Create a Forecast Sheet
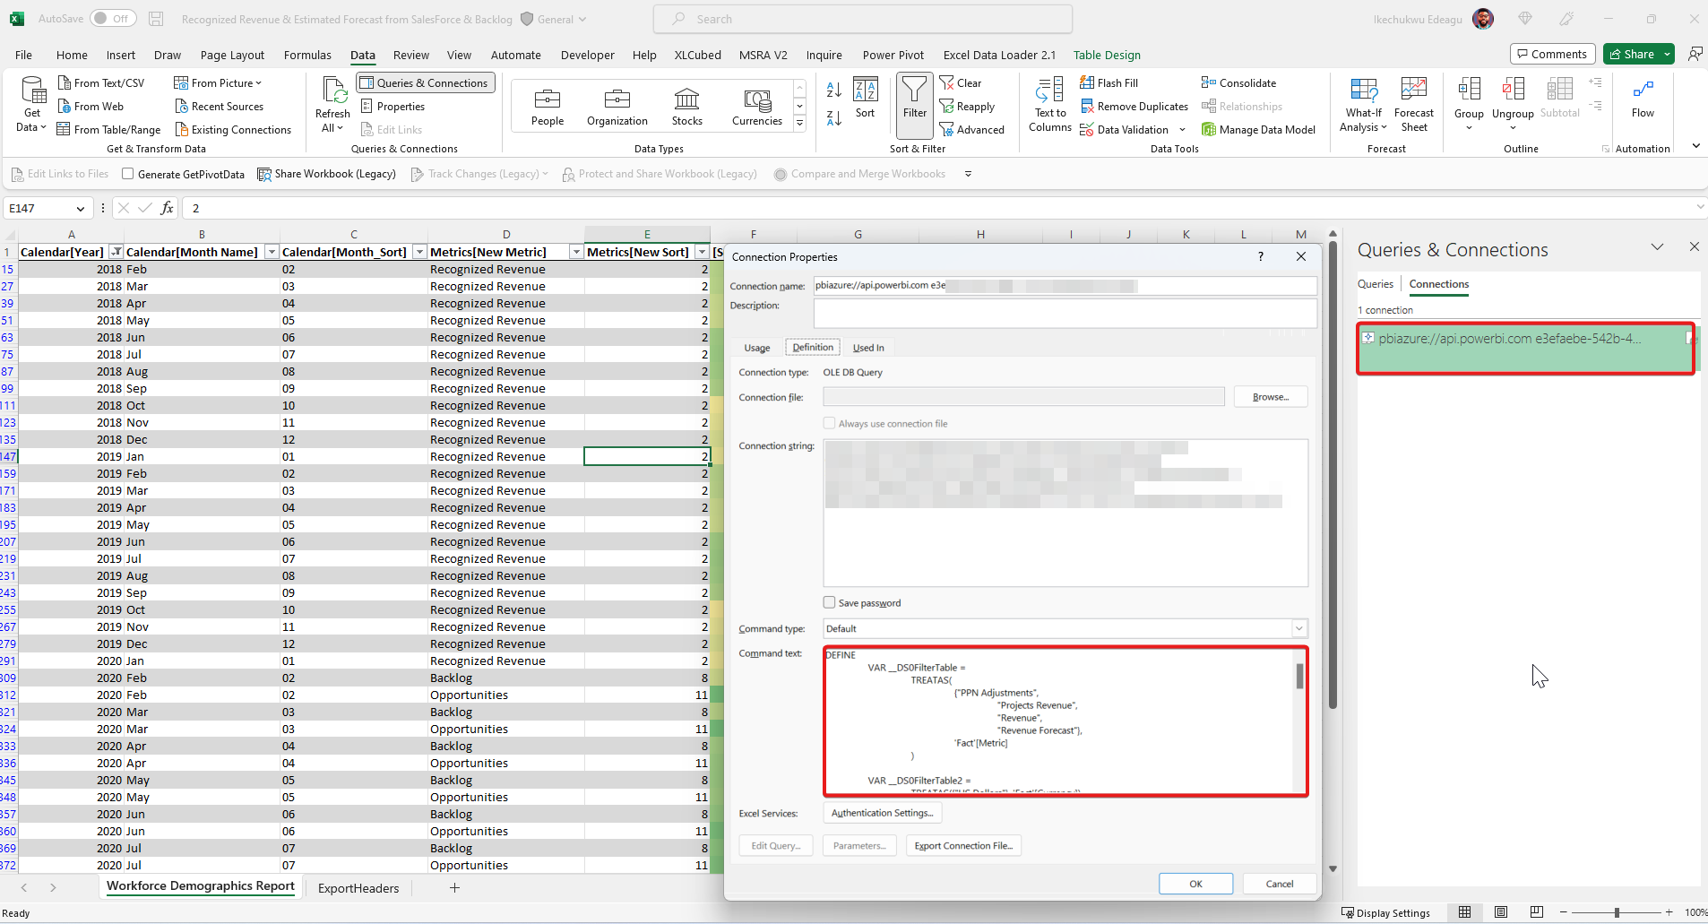Image resolution: width=1708 pixels, height=924 pixels. click(x=1413, y=106)
